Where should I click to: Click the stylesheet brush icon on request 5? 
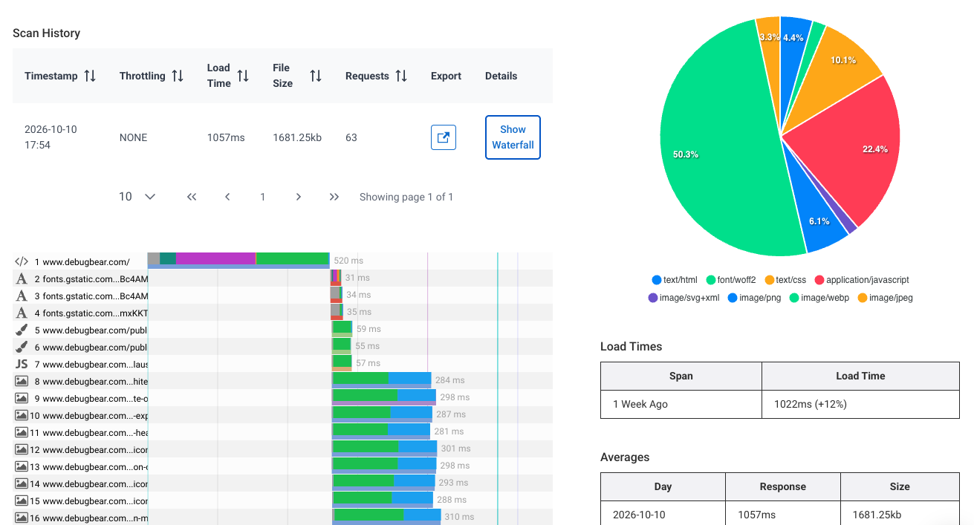point(22,330)
